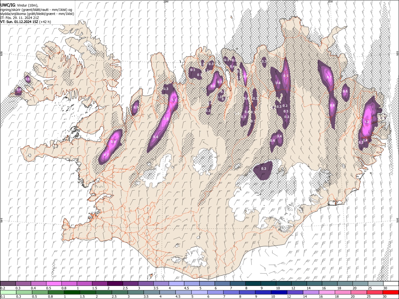Click the 'IT: Fös. 29. 11. 2024 21Z' line
The width and height of the screenshot is (399, 299).
click(x=20, y=18)
